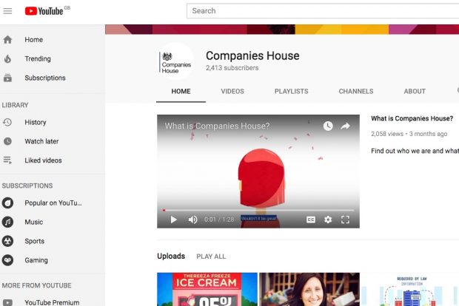Click the Uploads section heading

(x=171, y=256)
